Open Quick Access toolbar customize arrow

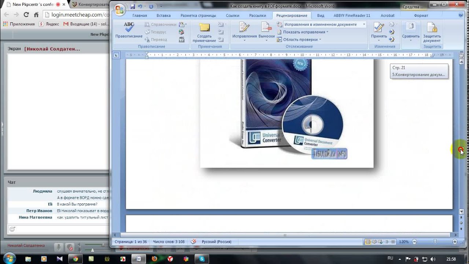(x=161, y=7)
